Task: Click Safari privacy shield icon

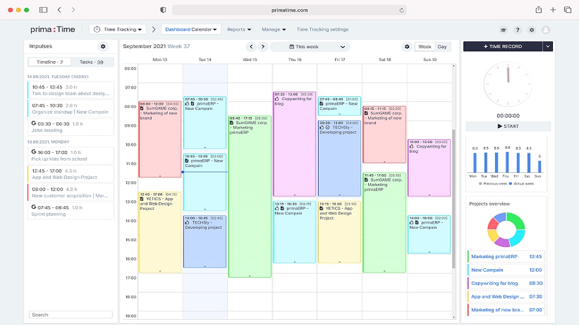Action: point(163,10)
